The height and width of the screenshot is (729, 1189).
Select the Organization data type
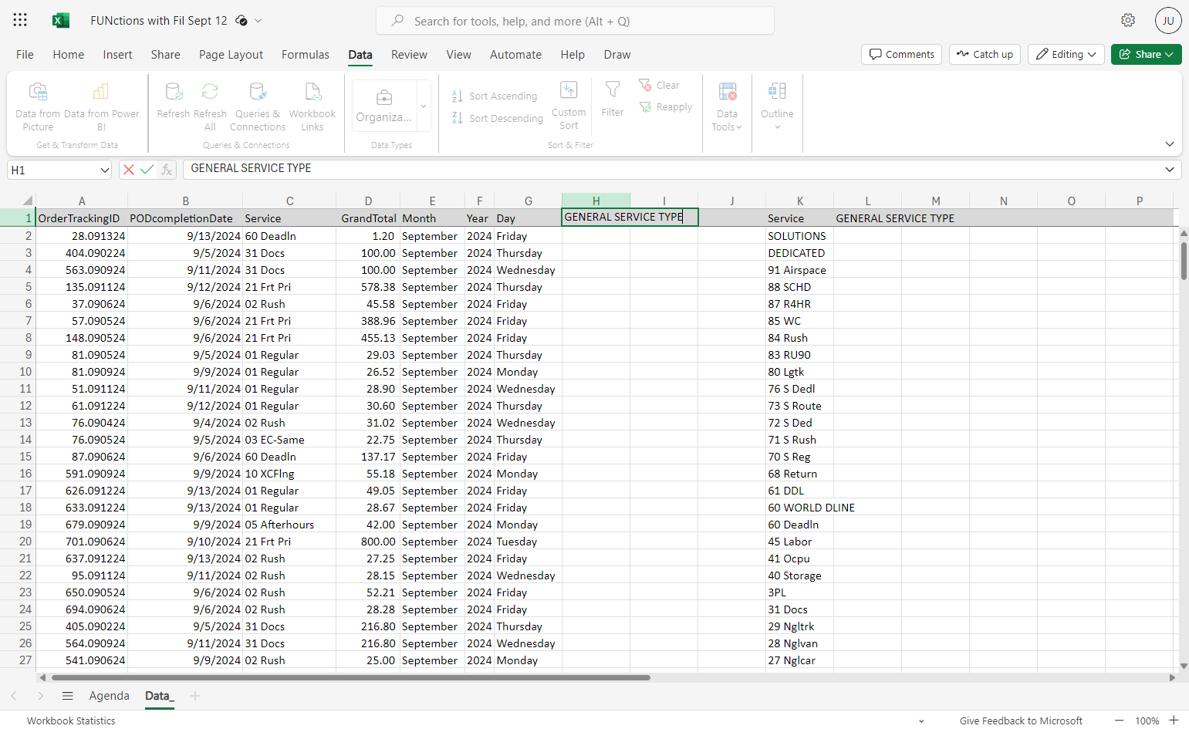(x=383, y=106)
